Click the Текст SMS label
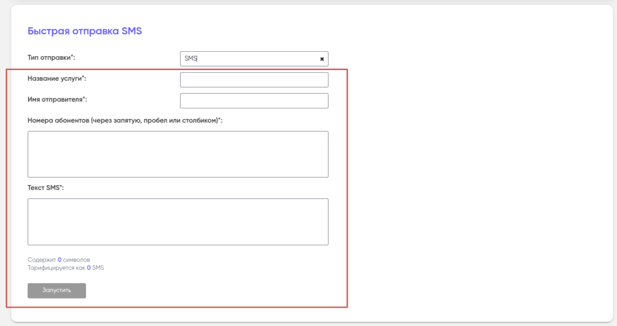This screenshot has height=326, width=617. [x=44, y=188]
